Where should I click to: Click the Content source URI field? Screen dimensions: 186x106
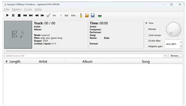coord(84,56)
